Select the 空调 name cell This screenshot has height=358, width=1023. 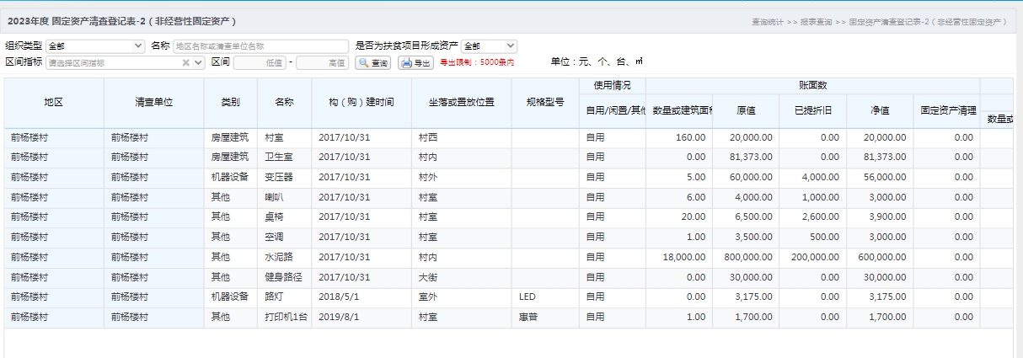pyautogui.click(x=285, y=238)
